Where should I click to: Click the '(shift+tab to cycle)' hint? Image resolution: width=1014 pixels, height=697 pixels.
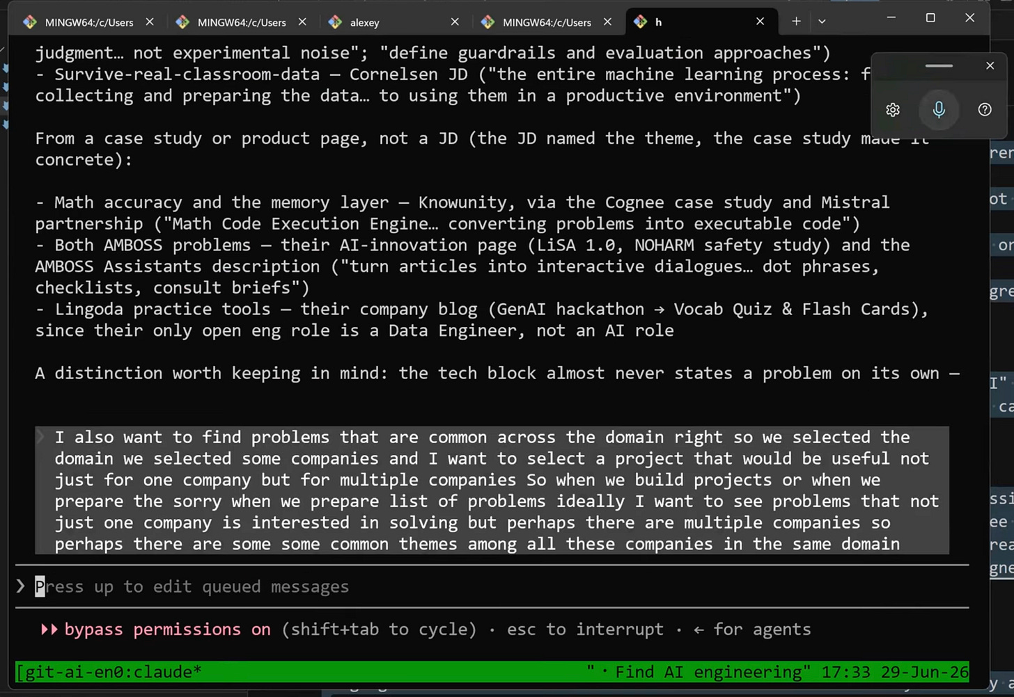coord(379,630)
